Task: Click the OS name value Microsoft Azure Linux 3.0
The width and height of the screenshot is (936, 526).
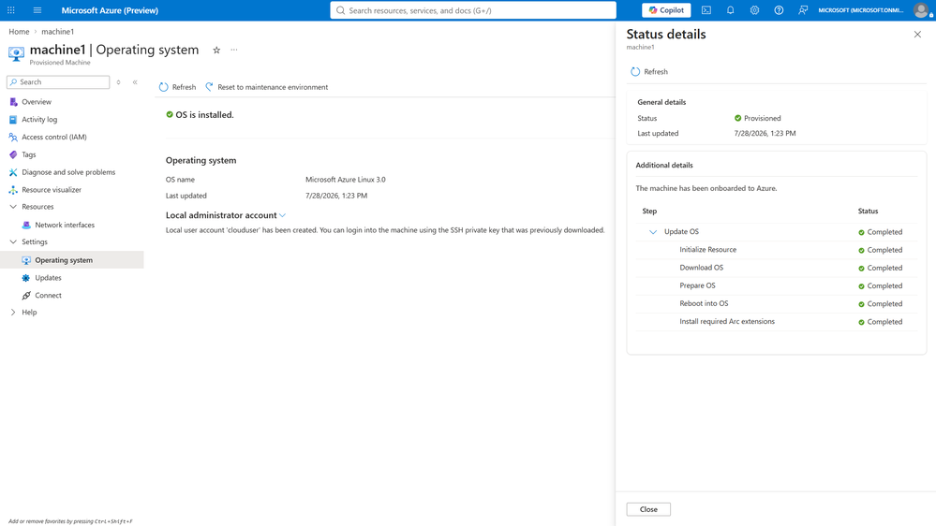Action: coord(346,180)
